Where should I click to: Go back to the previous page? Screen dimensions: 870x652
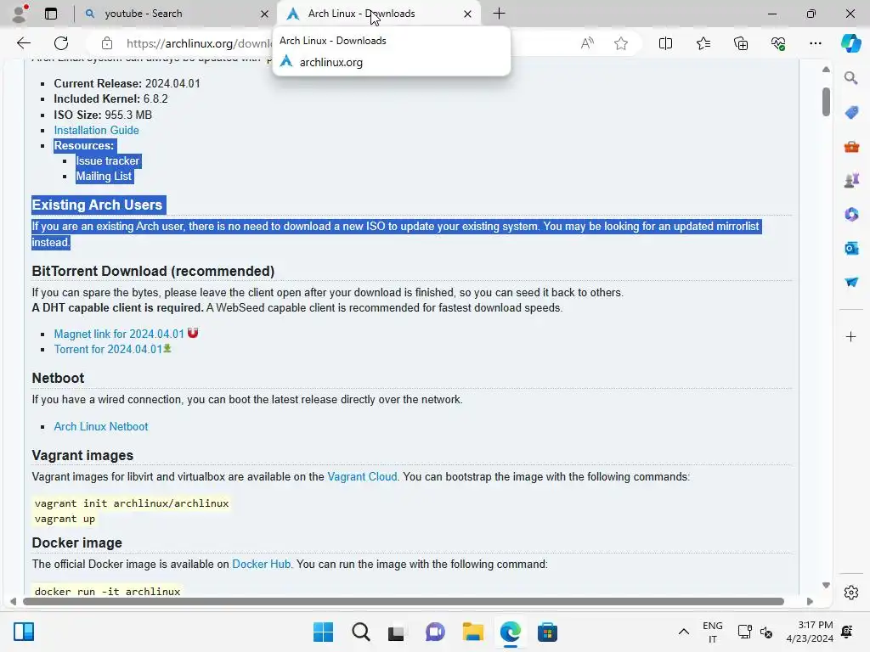pos(23,43)
